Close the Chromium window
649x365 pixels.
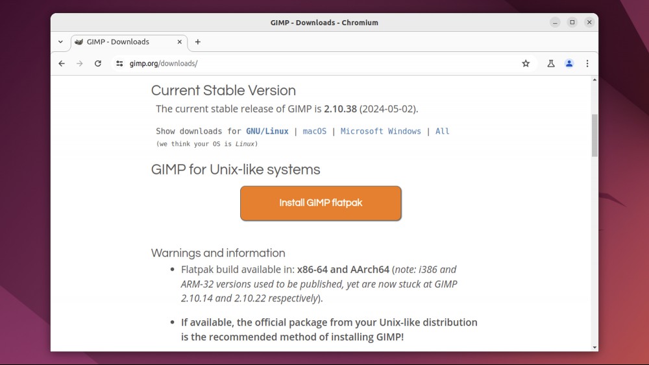(589, 22)
